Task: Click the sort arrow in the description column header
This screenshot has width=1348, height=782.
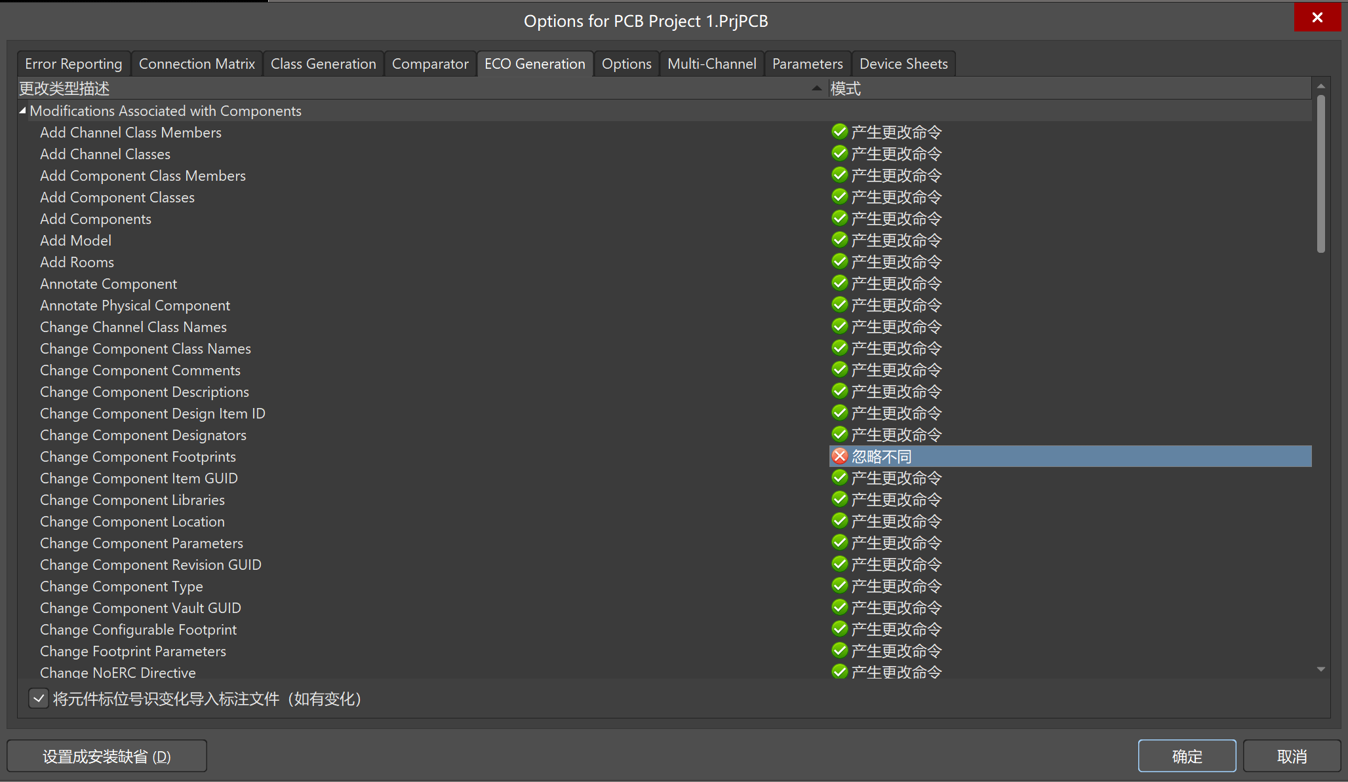Action: click(x=816, y=88)
